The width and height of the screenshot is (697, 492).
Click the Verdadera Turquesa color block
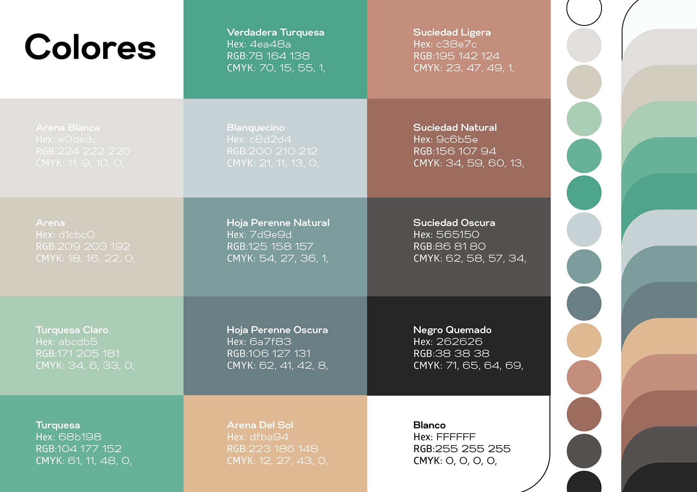275,49
